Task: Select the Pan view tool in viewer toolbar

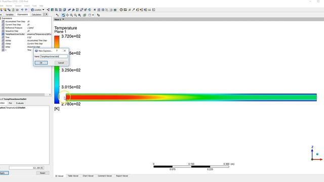Action: pos(67,15)
